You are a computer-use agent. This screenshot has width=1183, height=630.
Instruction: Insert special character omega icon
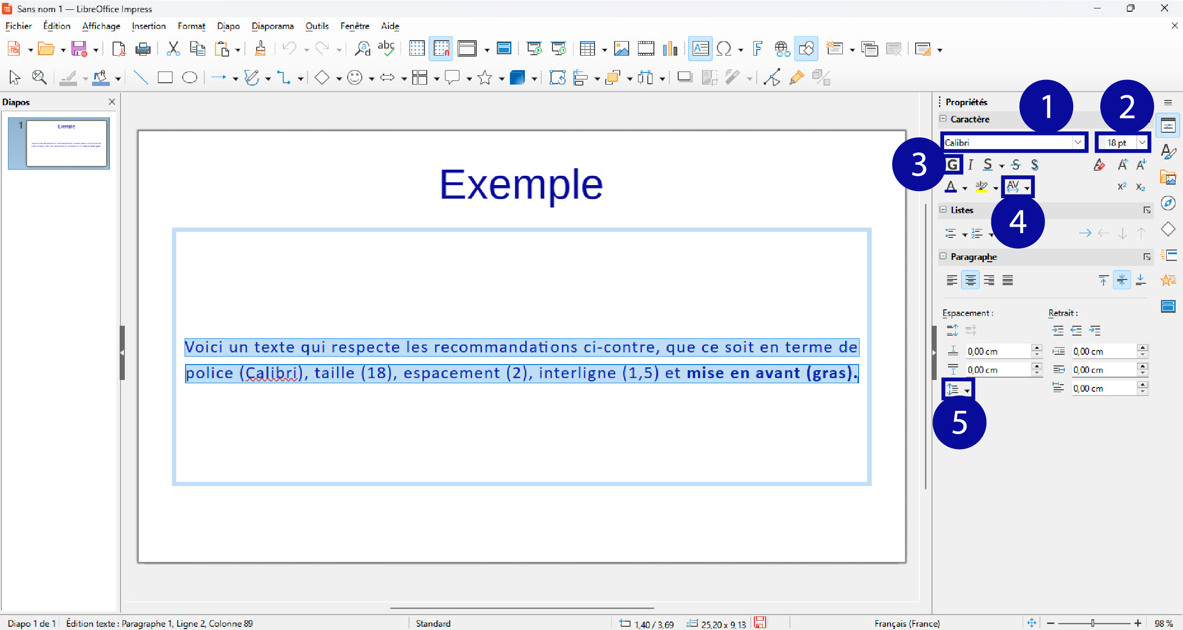pyautogui.click(x=723, y=49)
